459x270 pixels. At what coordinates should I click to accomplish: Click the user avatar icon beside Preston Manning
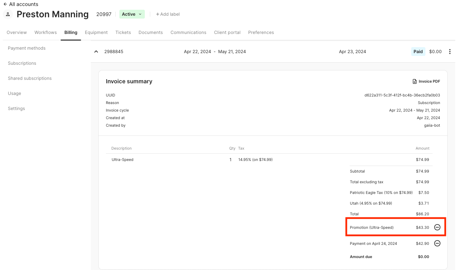click(8, 14)
